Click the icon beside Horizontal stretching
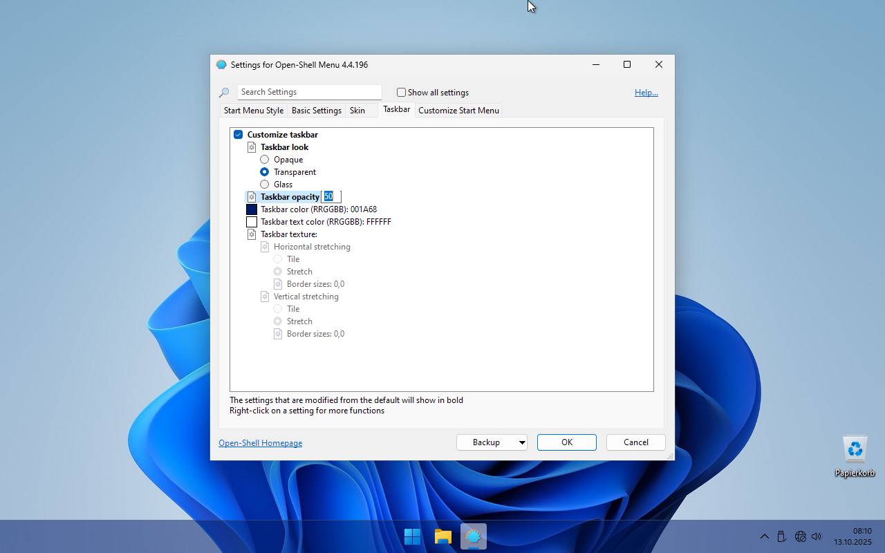This screenshot has height=553, width=885. pyautogui.click(x=265, y=247)
